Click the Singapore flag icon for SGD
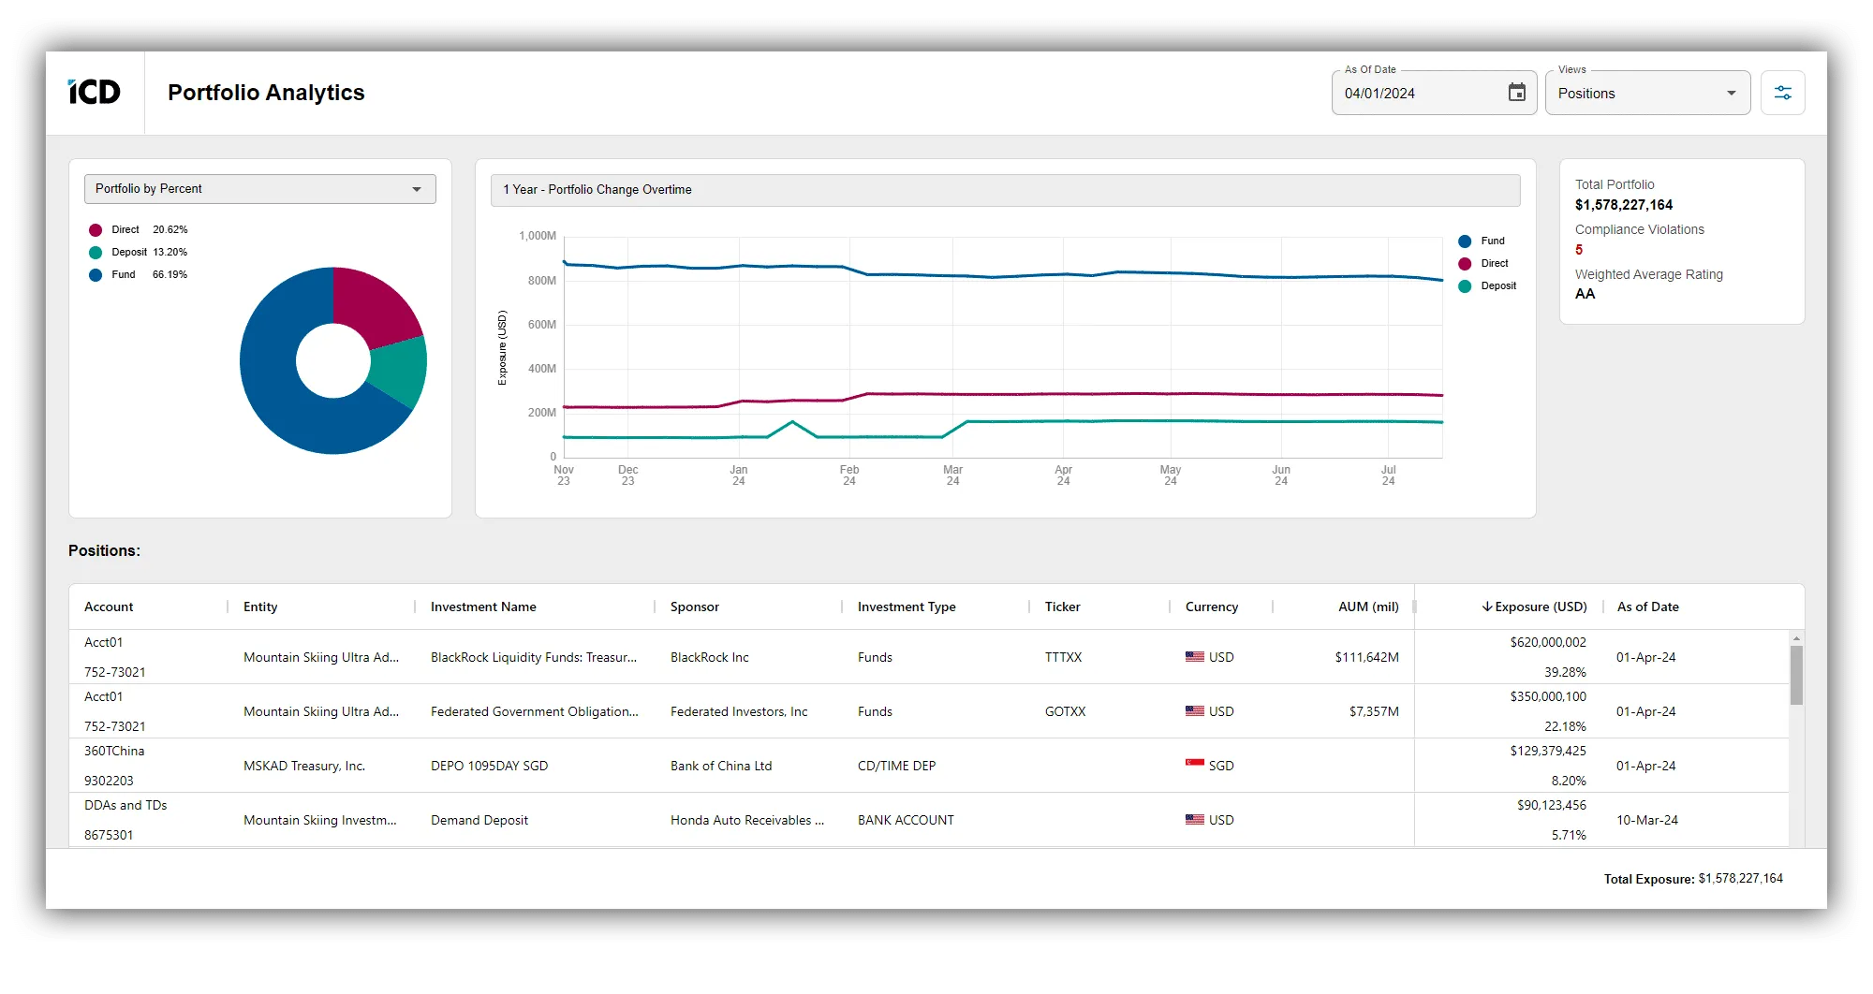This screenshot has height=994, width=1873. pos(1194,765)
